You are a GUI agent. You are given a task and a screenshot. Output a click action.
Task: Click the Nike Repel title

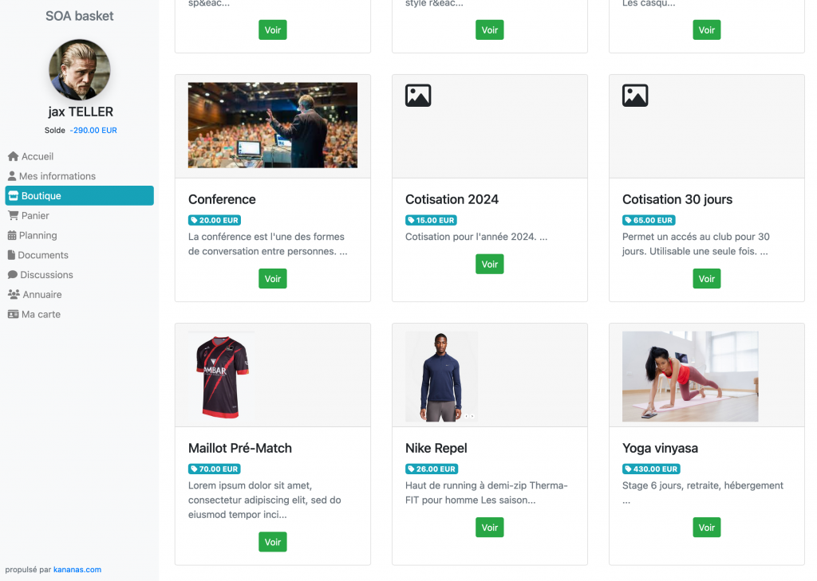[x=436, y=448]
